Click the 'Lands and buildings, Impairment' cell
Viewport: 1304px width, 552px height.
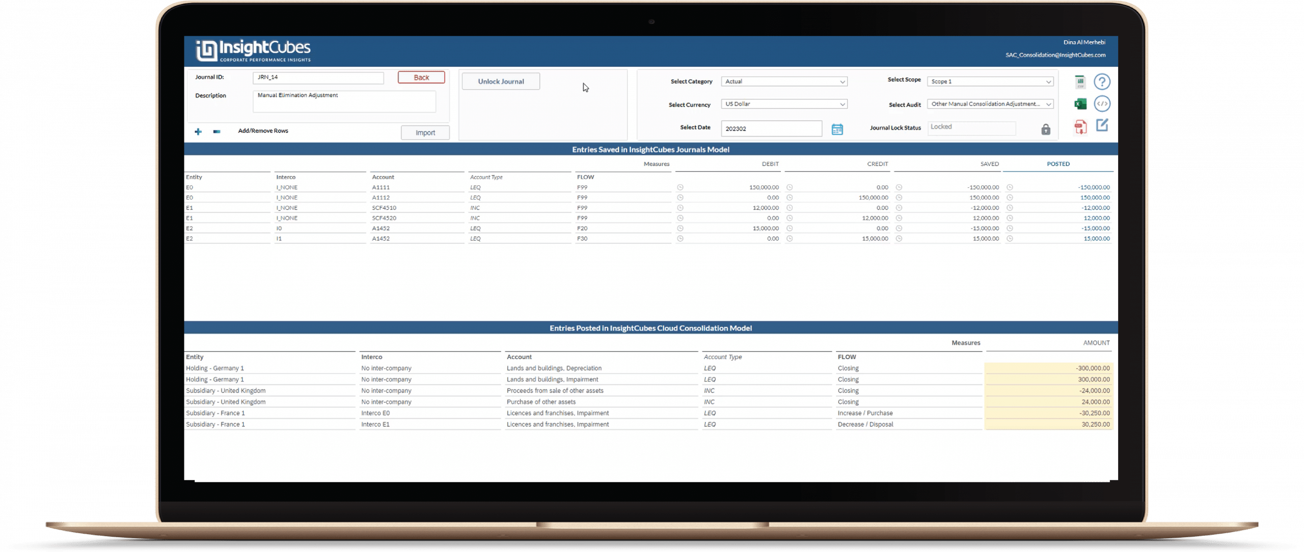pyautogui.click(x=552, y=379)
